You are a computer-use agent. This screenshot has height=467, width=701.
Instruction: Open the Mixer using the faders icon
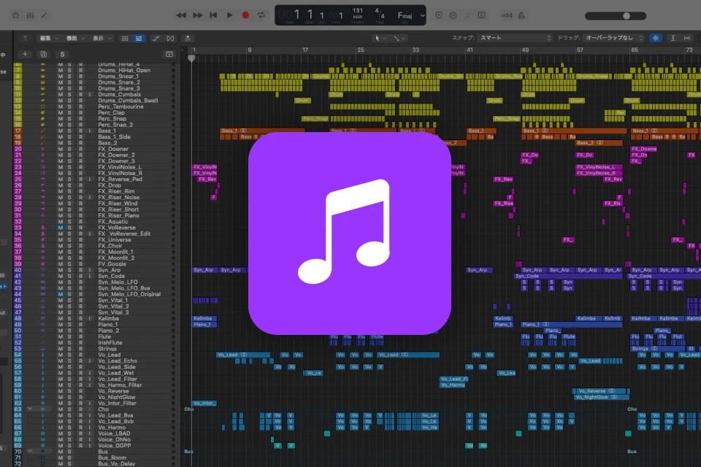click(x=30, y=15)
